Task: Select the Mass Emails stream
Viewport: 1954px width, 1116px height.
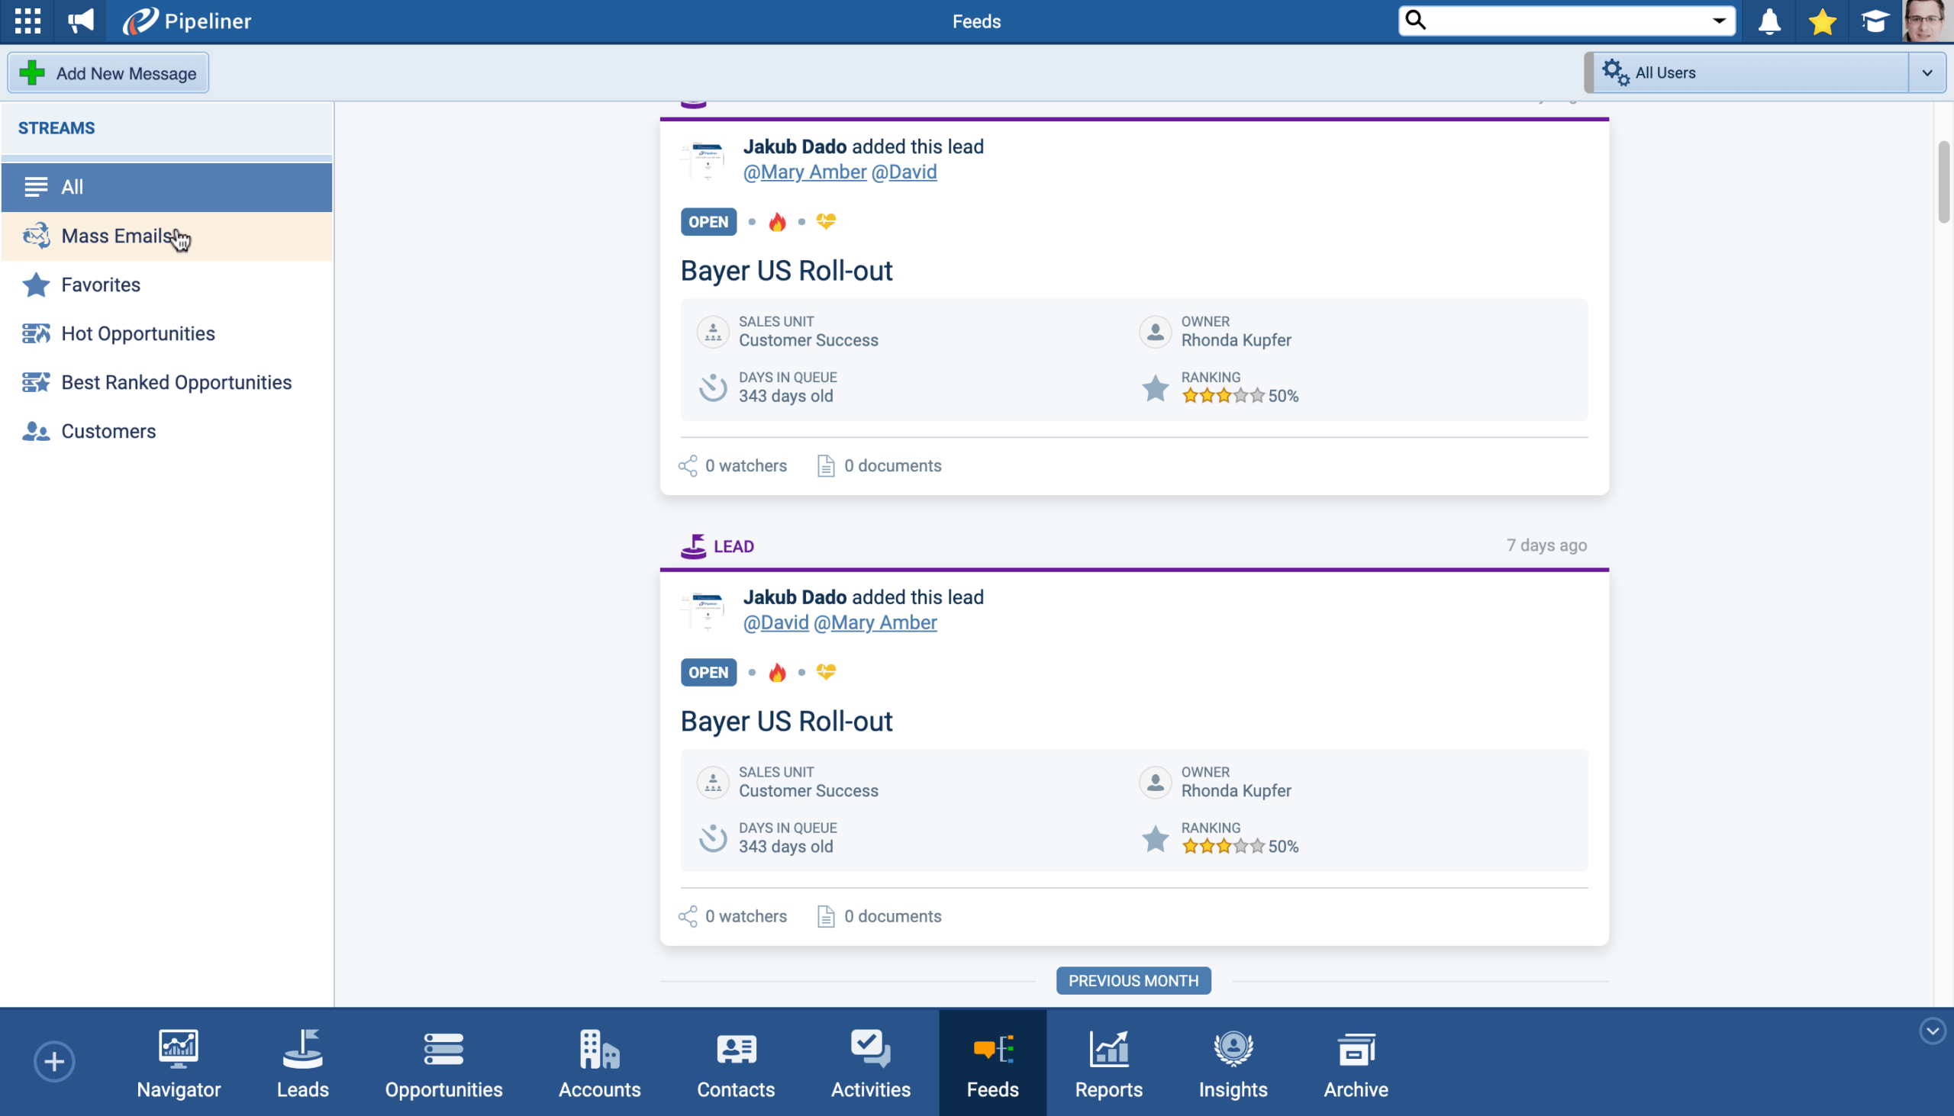Action: coord(117,236)
